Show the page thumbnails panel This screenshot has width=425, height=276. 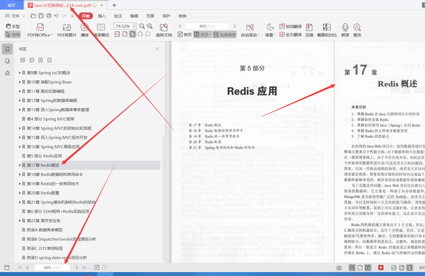tap(7, 61)
